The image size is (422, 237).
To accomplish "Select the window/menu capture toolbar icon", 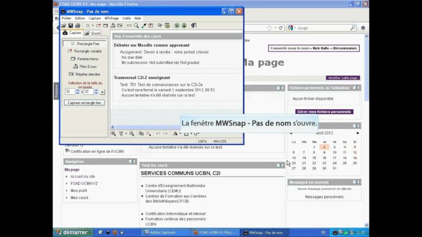I will point(105,26).
